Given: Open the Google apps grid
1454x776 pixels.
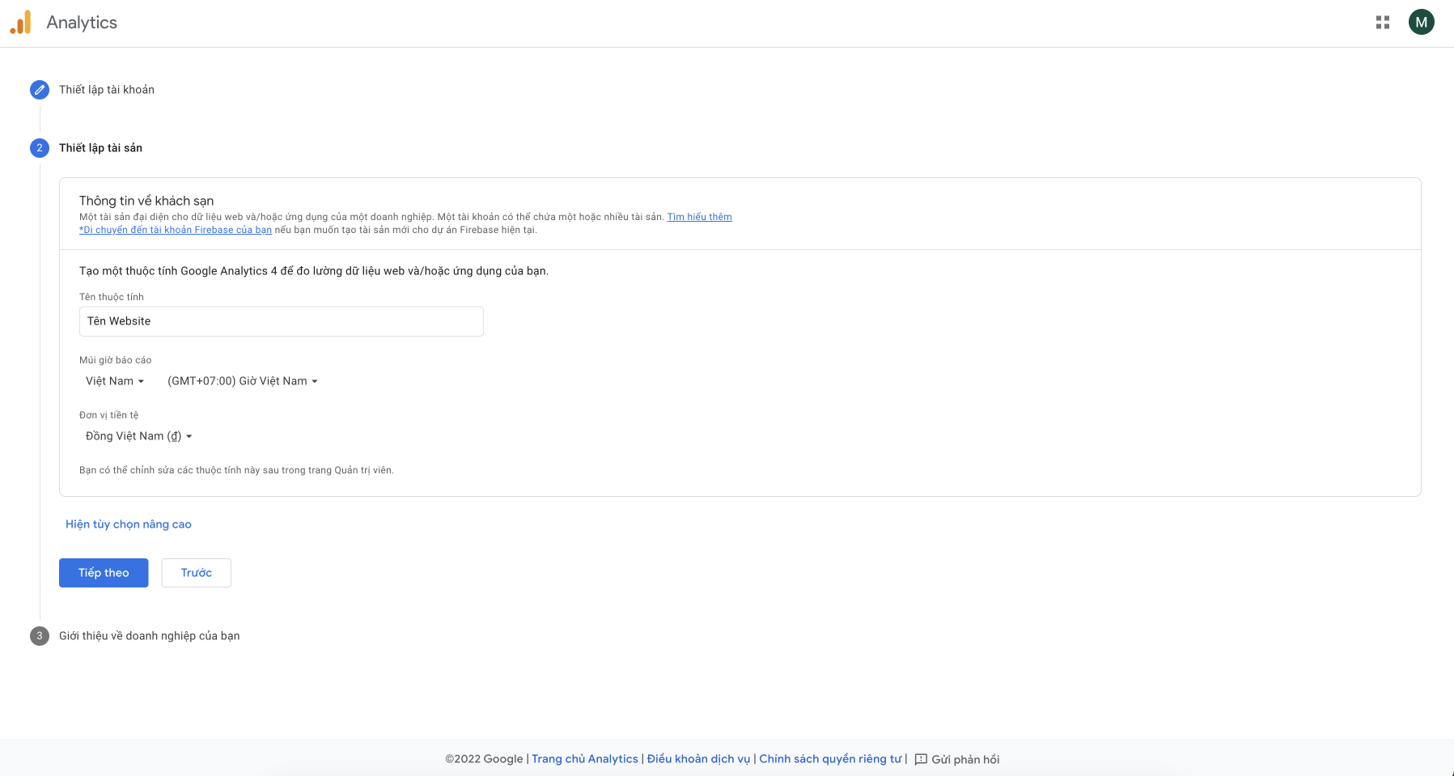Looking at the screenshot, I should click(1382, 23).
